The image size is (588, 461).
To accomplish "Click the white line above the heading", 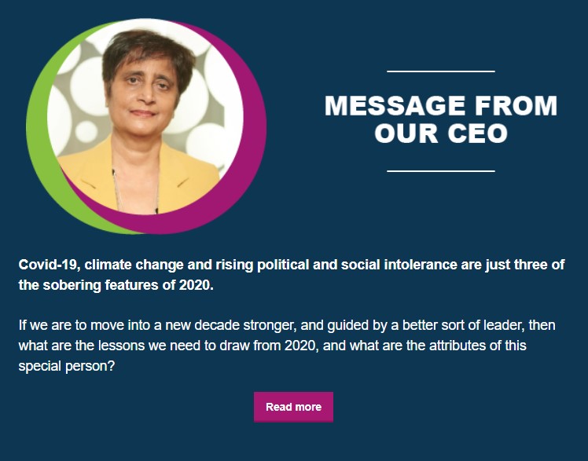I will click(x=441, y=71).
